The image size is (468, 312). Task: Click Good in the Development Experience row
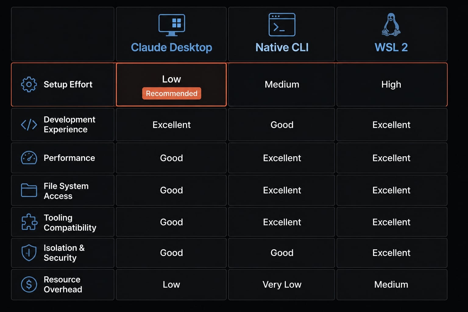pyautogui.click(x=282, y=125)
